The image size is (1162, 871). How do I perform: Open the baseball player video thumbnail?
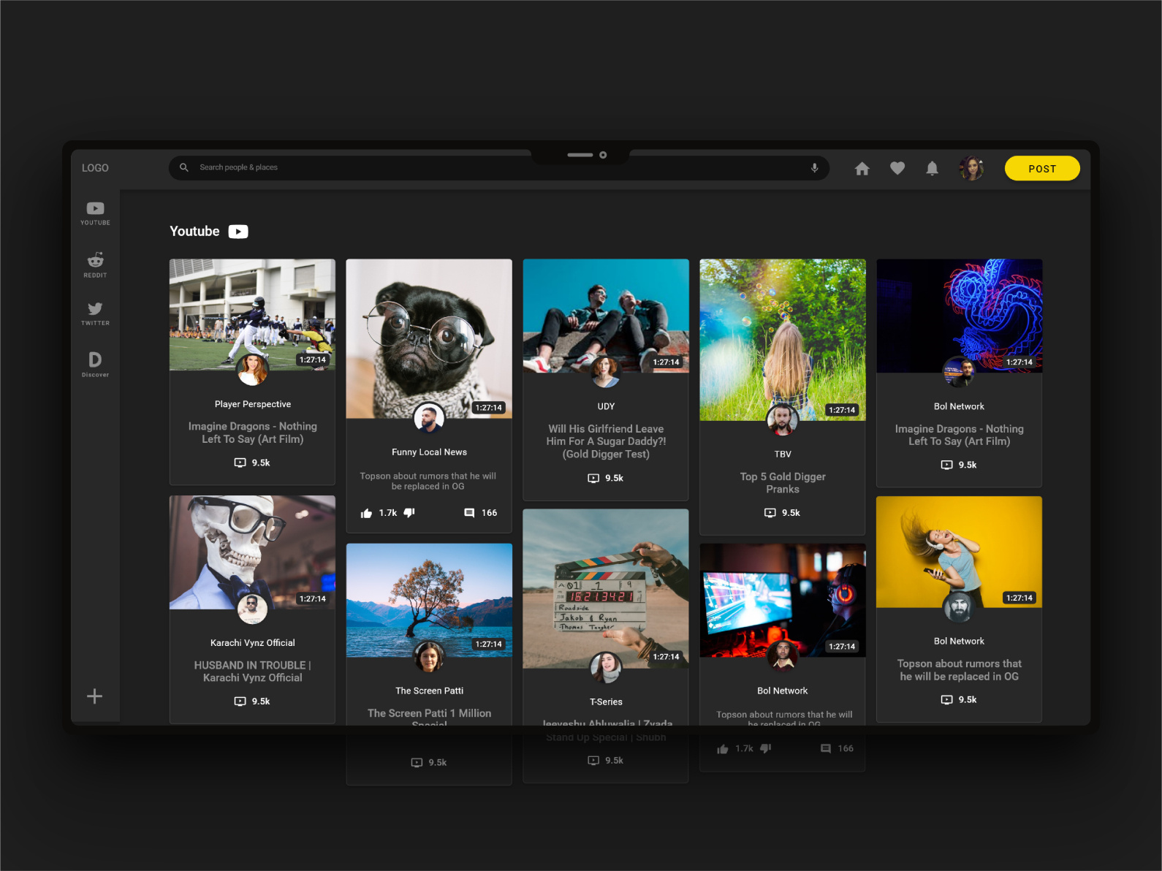click(252, 314)
